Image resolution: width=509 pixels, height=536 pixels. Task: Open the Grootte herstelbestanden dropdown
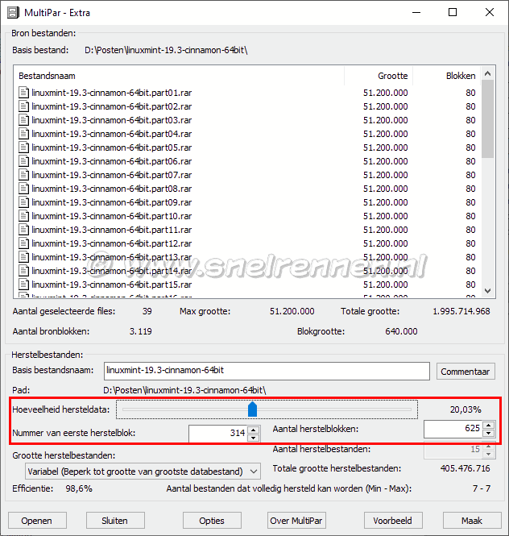143,472
